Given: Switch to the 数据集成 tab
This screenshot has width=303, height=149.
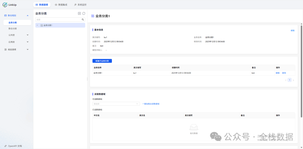Looking at the screenshot, I should 61,5.
